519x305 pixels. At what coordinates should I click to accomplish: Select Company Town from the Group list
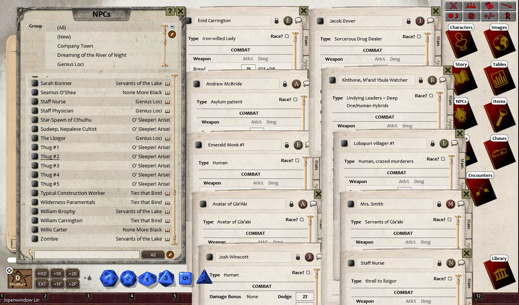click(x=75, y=46)
